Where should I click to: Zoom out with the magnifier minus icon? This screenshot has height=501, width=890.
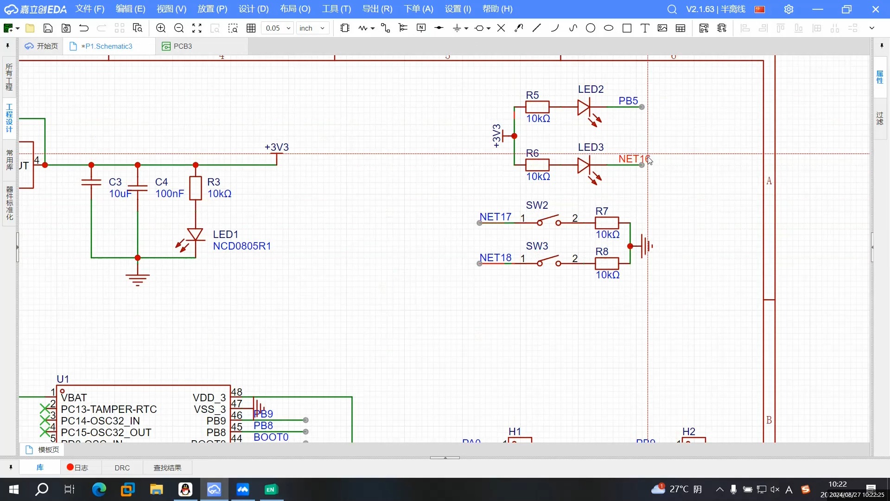coord(179,28)
